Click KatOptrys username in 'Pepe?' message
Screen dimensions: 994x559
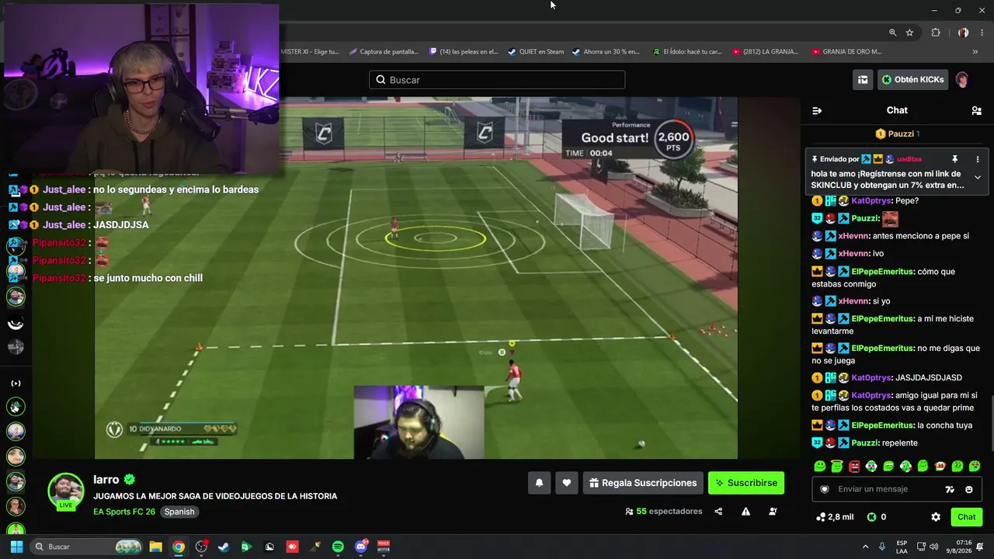pos(871,201)
